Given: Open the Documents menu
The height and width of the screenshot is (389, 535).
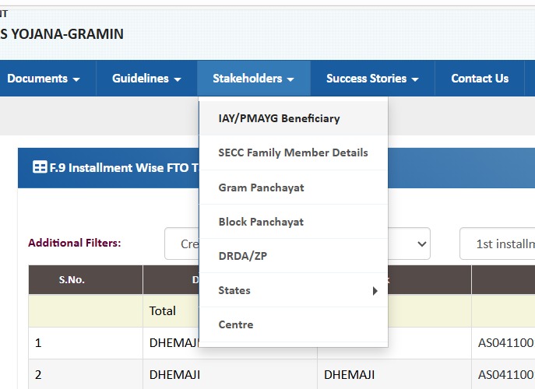Looking at the screenshot, I should pyautogui.click(x=44, y=79).
